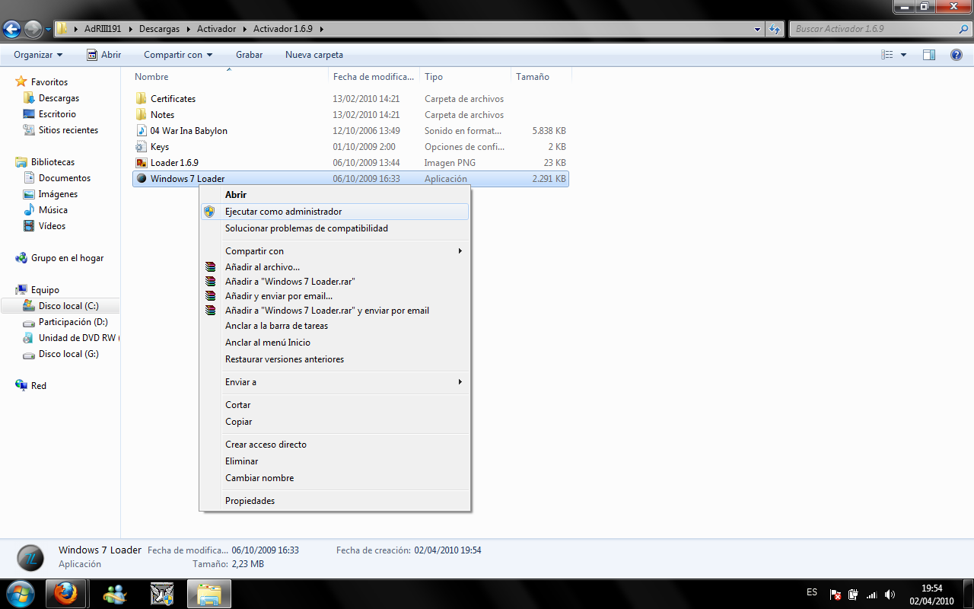Create a Nueva carpeta
Screen dimensions: 974x609
tap(314, 55)
